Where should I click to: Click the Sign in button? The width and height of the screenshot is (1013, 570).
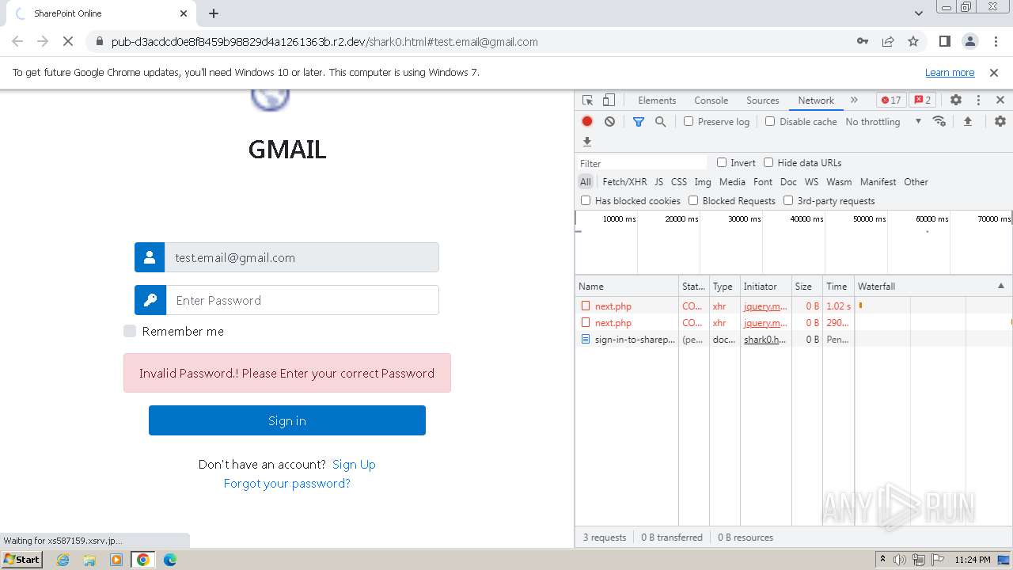tap(287, 420)
